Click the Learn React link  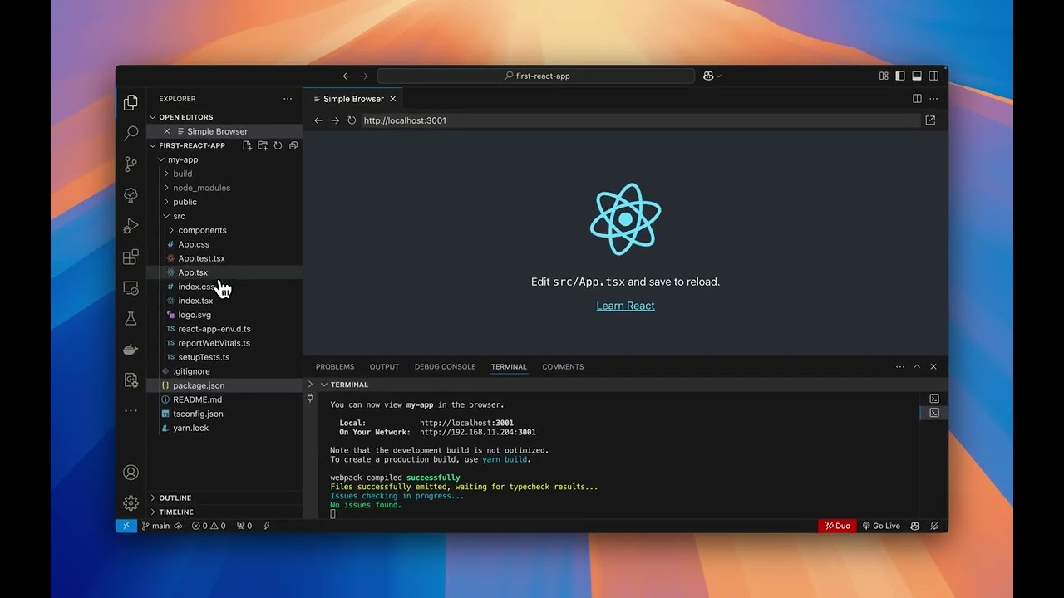(x=625, y=306)
